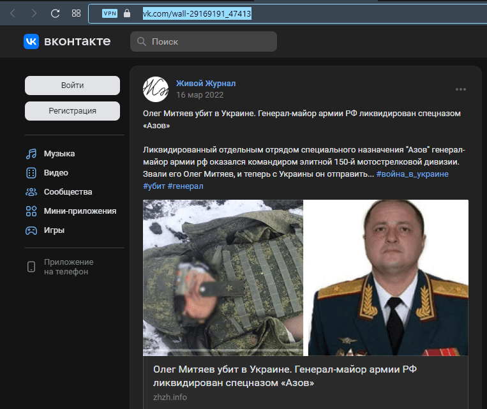Click the post date 16 мар 2022

pos(200,95)
